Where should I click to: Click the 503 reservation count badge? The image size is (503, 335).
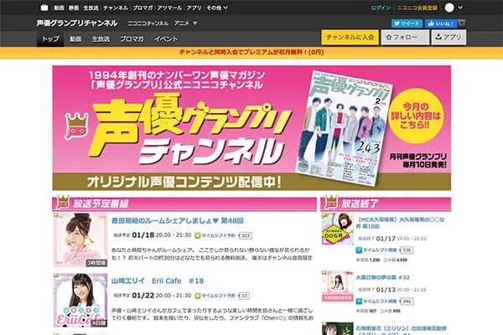click(x=246, y=235)
